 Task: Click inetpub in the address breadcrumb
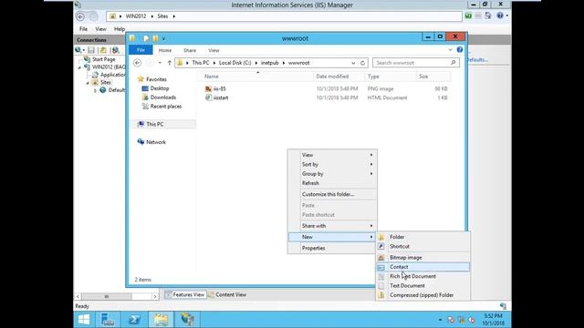pyautogui.click(x=270, y=63)
